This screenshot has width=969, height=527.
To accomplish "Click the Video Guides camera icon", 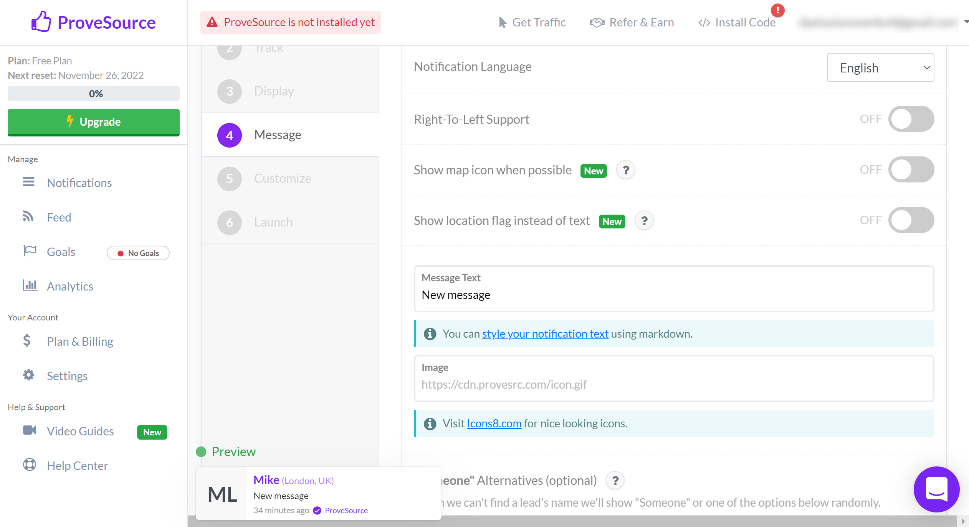I will click(x=30, y=430).
